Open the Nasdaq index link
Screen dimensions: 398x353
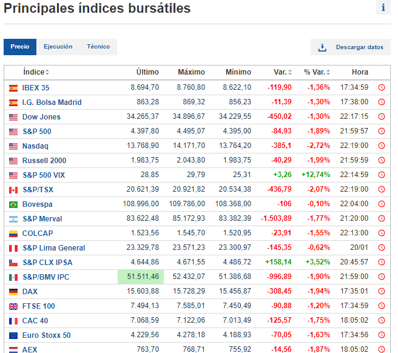(35, 146)
